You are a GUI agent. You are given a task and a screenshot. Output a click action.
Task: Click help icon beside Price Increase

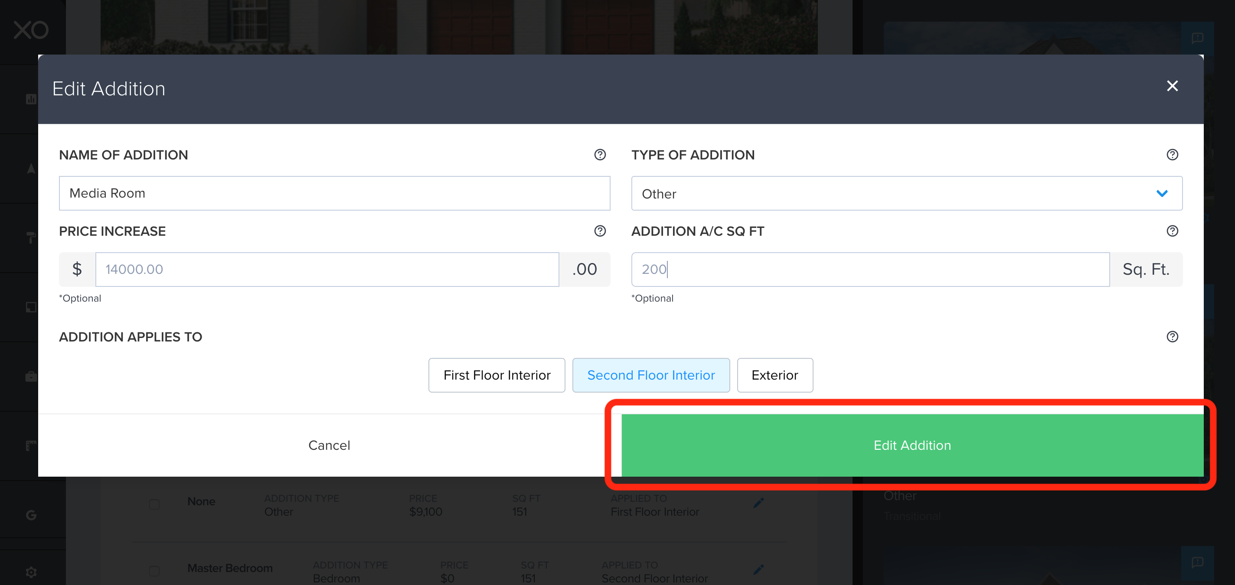coord(600,231)
